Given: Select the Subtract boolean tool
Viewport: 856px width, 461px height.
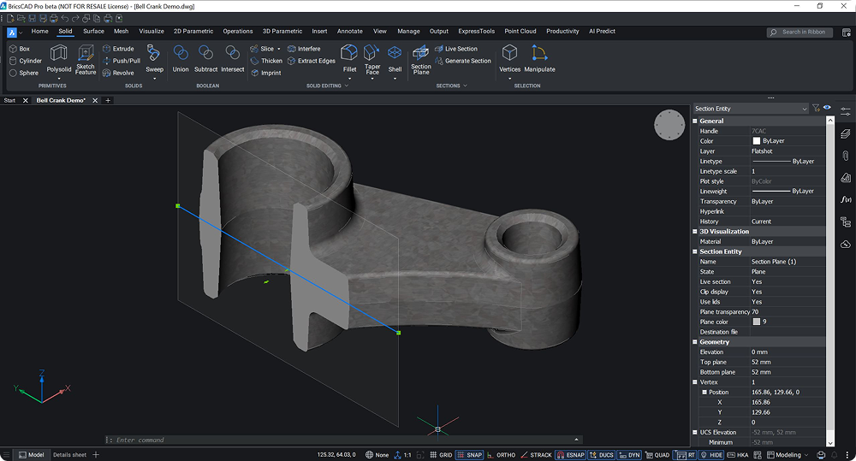Looking at the screenshot, I should (206, 58).
